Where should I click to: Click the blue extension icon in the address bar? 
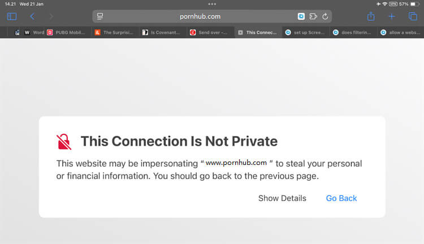tap(301, 16)
